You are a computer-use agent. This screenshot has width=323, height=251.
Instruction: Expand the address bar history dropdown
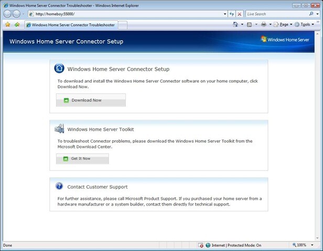coord(225,14)
